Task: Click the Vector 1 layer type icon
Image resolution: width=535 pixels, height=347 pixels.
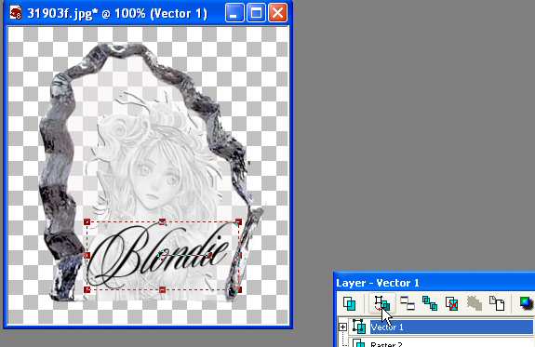Action: 359,327
